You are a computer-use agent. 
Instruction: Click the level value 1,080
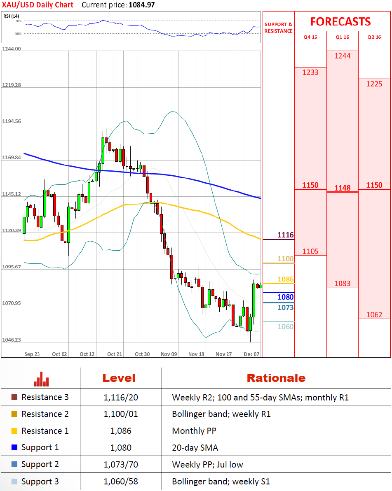[x=121, y=448]
